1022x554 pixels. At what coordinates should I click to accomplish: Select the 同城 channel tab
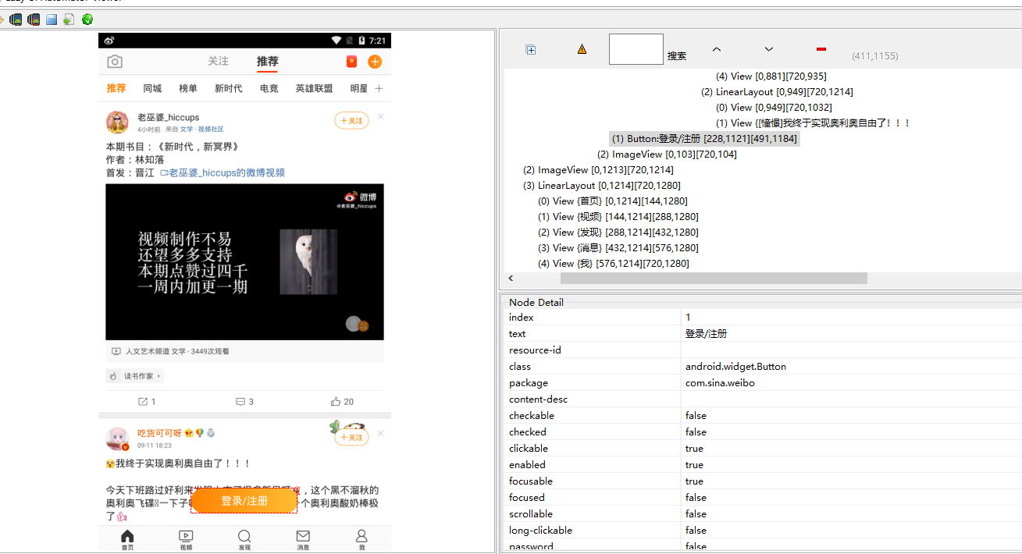click(x=152, y=89)
